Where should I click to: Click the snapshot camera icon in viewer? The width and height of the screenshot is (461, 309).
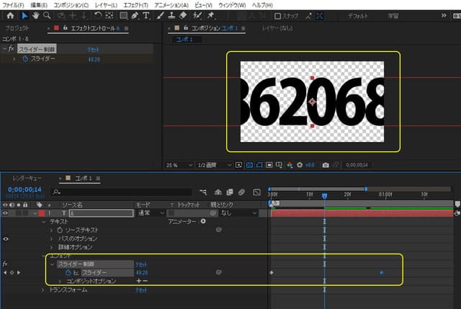pos(326,165)
